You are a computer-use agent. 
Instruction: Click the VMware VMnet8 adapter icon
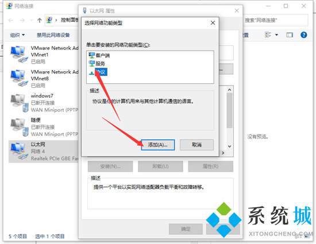(18, 78)
